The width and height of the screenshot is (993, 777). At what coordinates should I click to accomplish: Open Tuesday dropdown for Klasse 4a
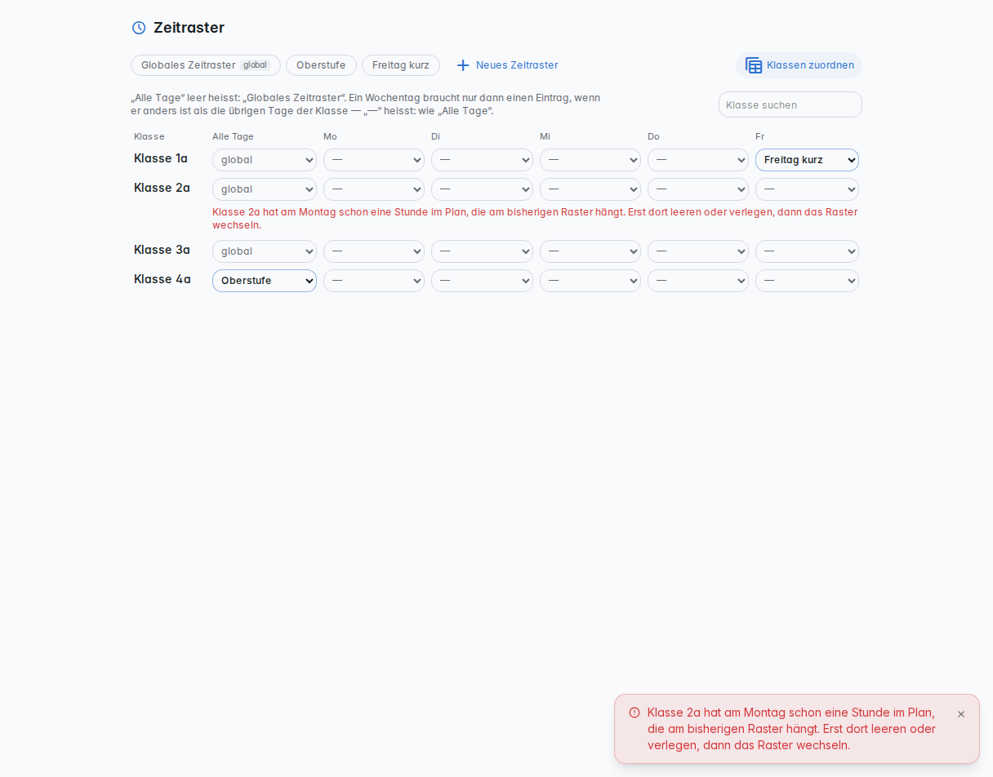point(482,281)
